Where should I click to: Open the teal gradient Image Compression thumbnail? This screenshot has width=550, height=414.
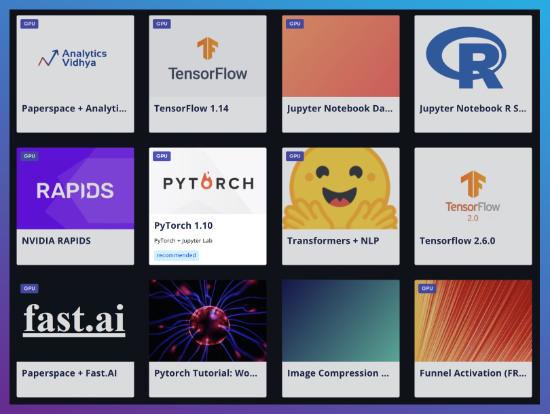pyautogui.click(x=341, y=321)
